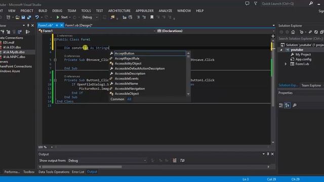Collapse the Btnsave_Click sub outline
The image size is (324, 182).
click(55, 60)
